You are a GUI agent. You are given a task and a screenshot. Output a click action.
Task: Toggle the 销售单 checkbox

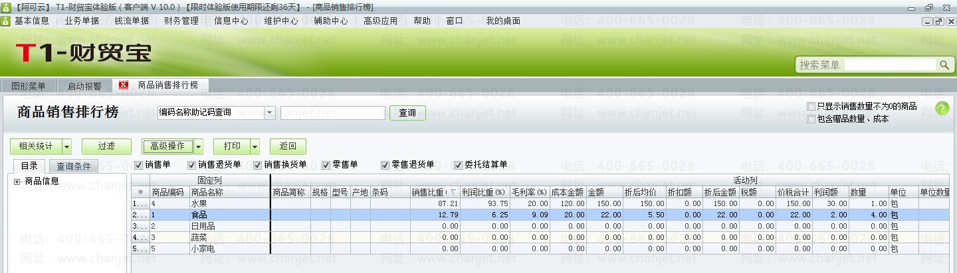point(139,164)
